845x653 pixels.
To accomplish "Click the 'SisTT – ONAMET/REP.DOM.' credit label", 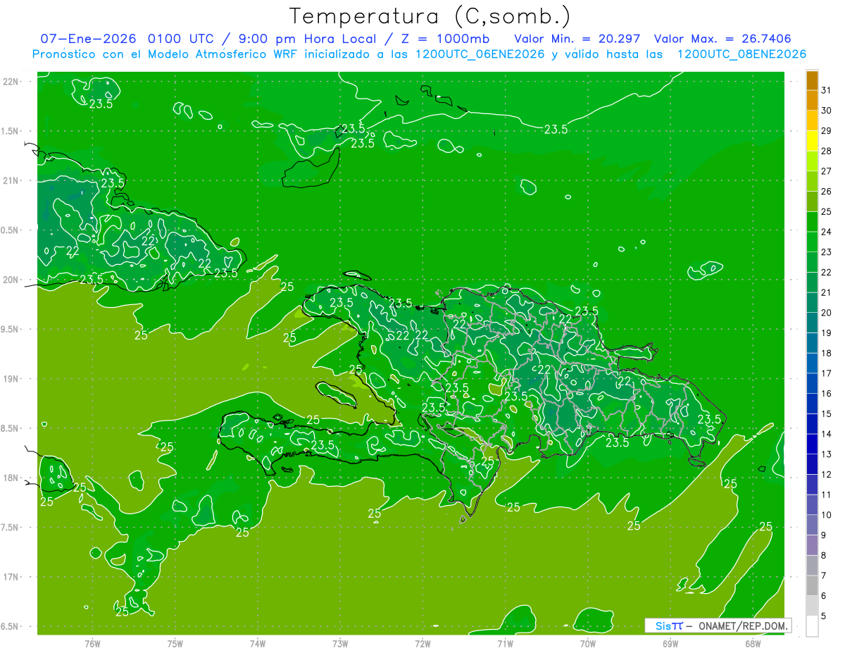I will point(718,626).
